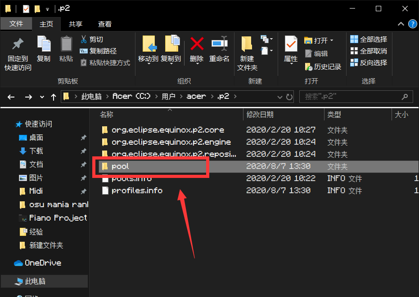Sort by the Name (名称) column header
The image size is (419, 297).
coord(107,115)
